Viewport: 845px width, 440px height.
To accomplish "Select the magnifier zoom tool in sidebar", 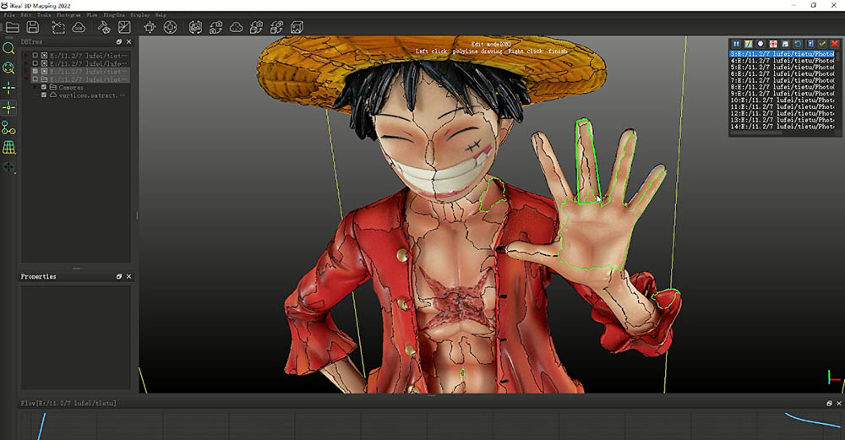I will (8, 48).
